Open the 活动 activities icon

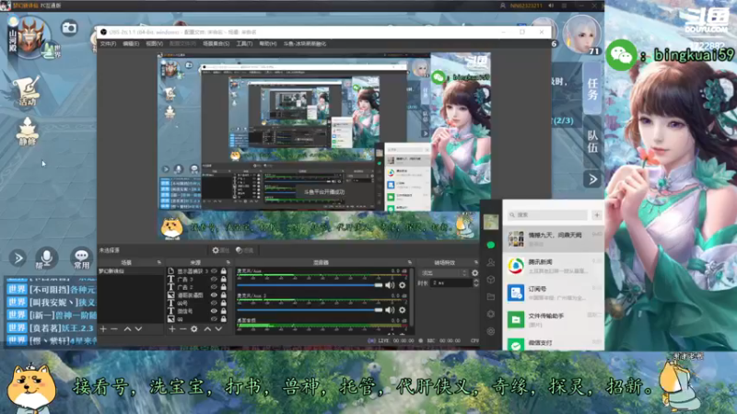(28, 91)
